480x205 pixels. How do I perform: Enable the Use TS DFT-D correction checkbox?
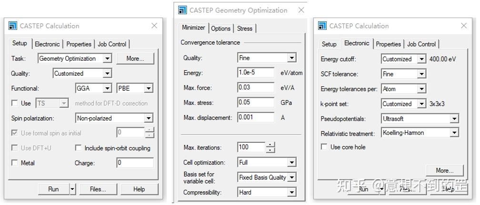point(15,103)
